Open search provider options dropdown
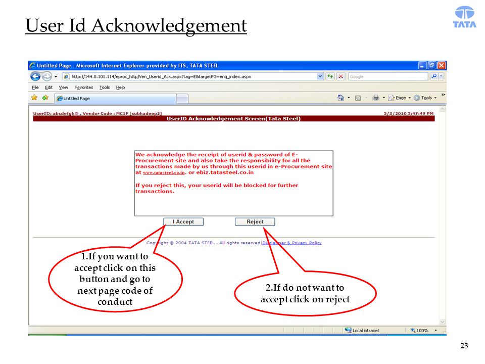 pyautogui.click(x=441, y=76)
